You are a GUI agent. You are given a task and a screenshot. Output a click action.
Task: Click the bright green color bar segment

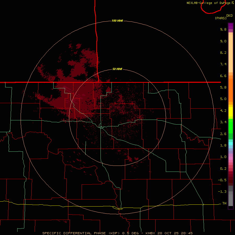tap(231, 126)
